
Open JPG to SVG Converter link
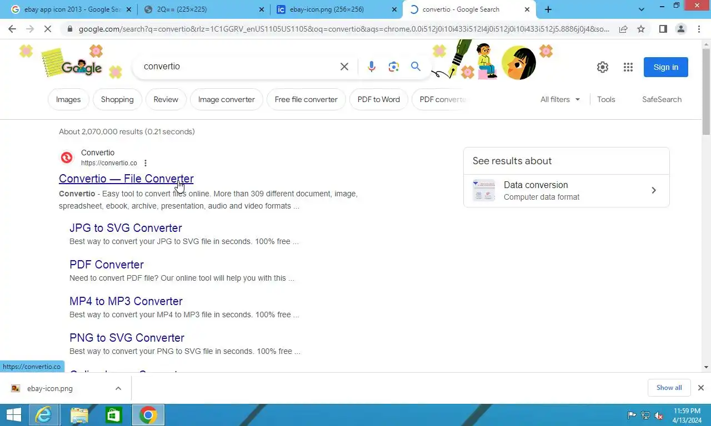point(126,228)
